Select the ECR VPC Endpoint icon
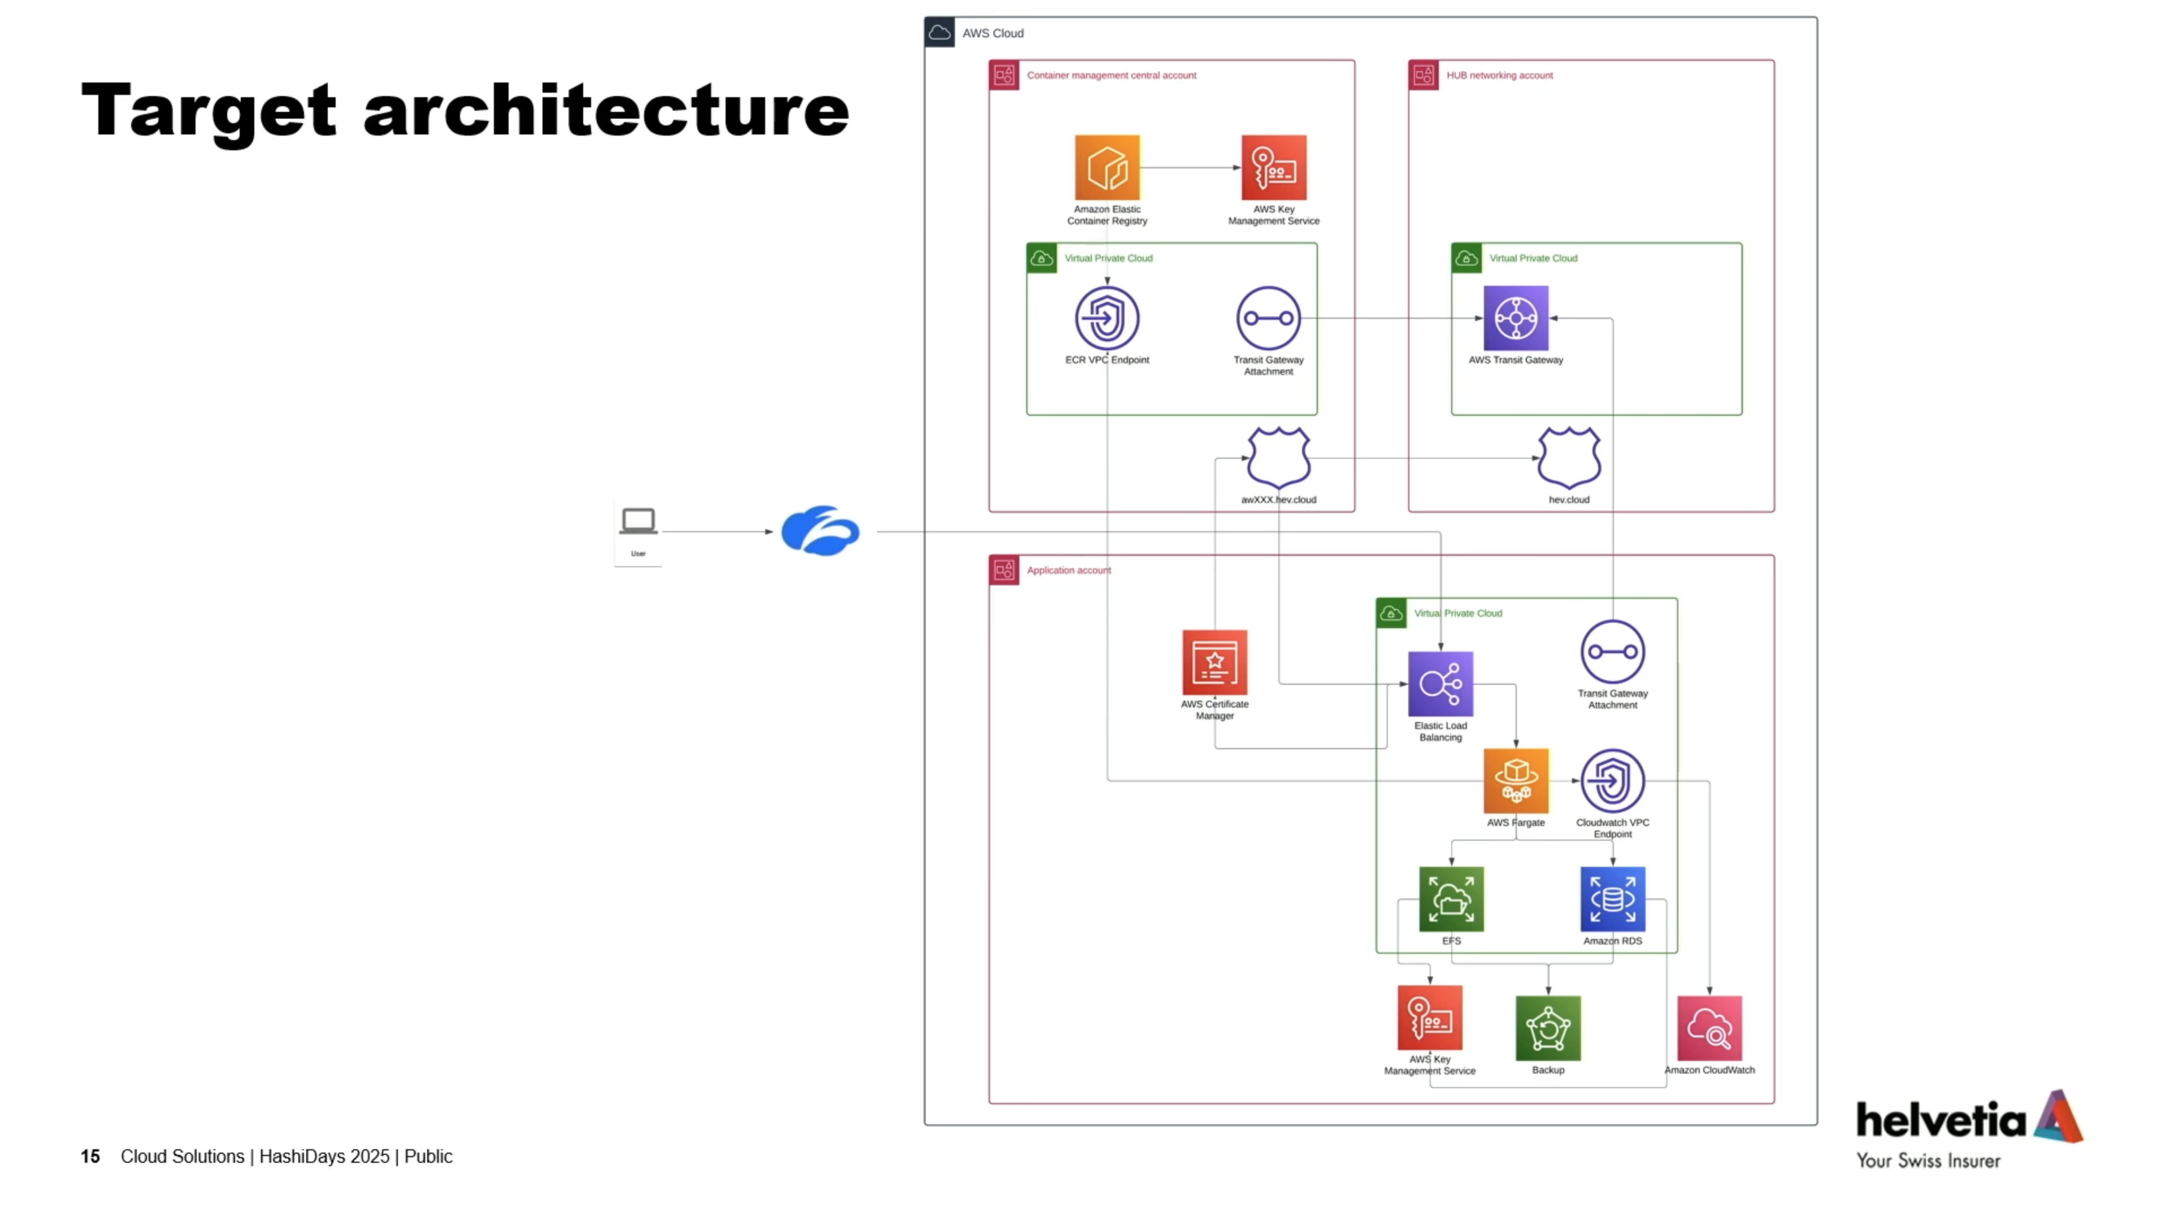The height and width of the screenshot is (1208, 2170). [x=1107, y=318]
